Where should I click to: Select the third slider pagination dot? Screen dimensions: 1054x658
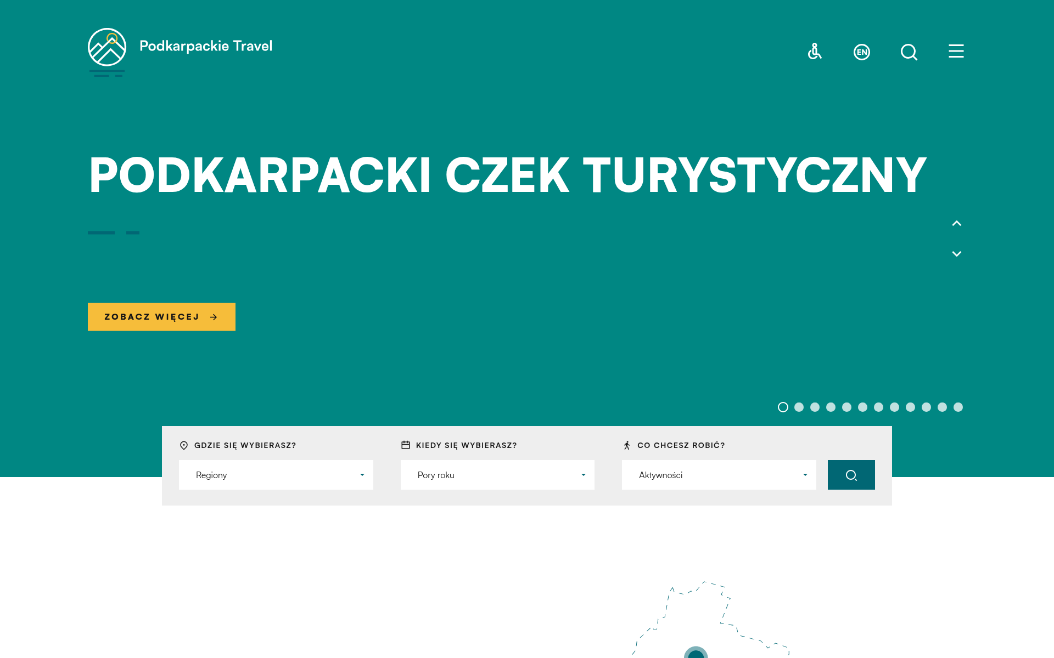point(815,407)
